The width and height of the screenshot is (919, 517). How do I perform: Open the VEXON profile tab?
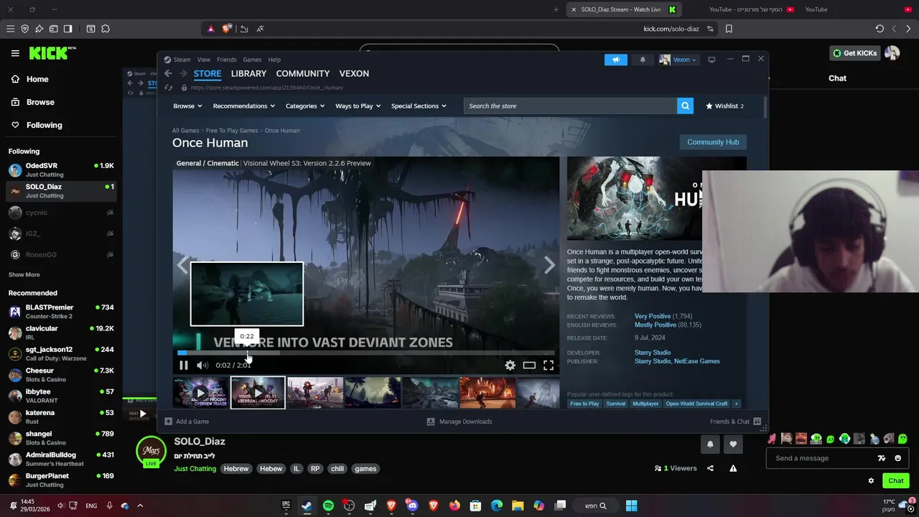pyautogui.click(x=354, y=73)
